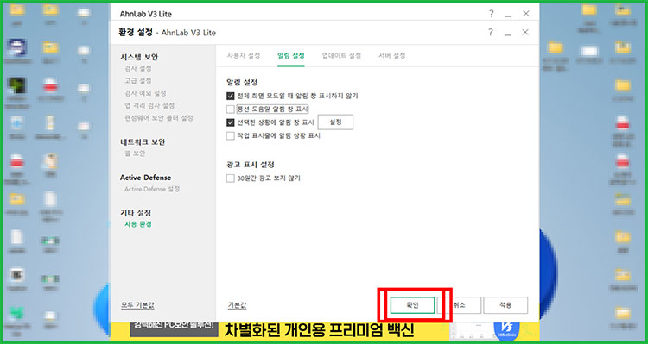Screen dimensions: 648x344
Task: Close the 환경 설정 dialog
Action: (x=525, y=32)
